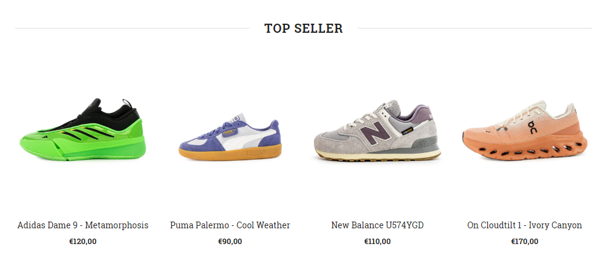Click the On logo on the orange shoe
The width and height of the screenshot is (602, 255).
pos(533,127)
